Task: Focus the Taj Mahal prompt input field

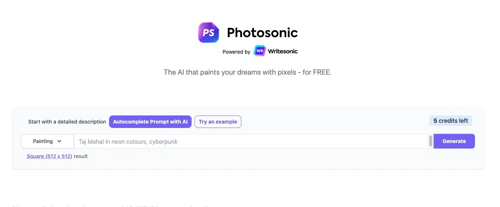Action: [251, 141]
